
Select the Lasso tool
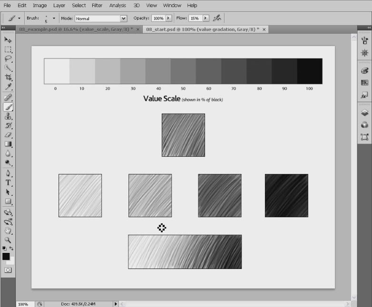(8, 58)
